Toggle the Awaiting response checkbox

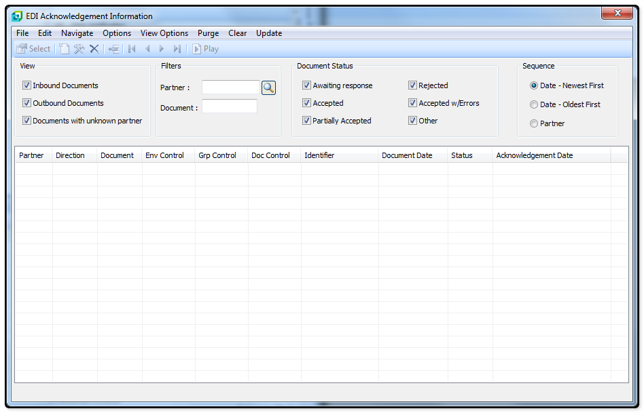point(307,85)
